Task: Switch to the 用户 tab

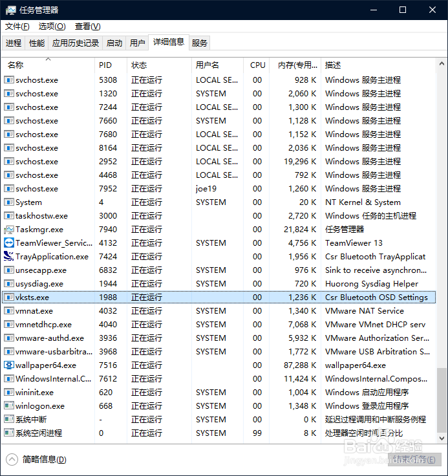Action: coord(137,43)
